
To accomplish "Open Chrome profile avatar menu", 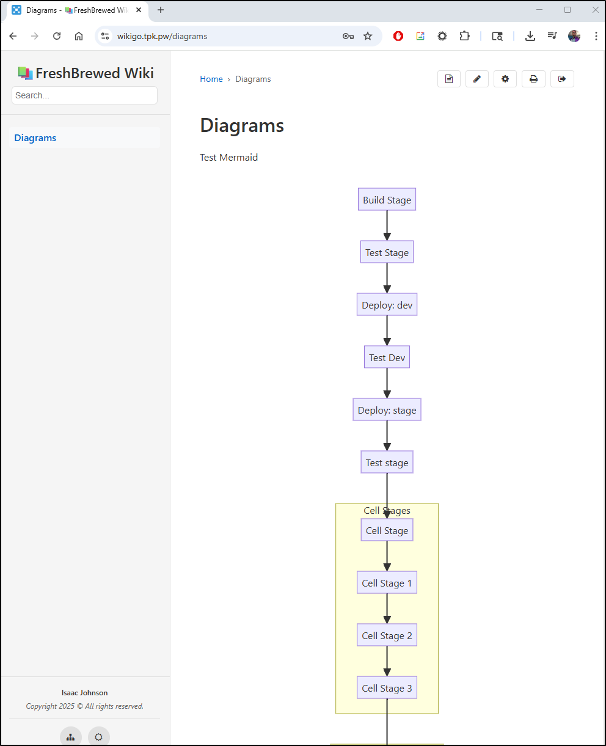I will click(x=574, y=36).
